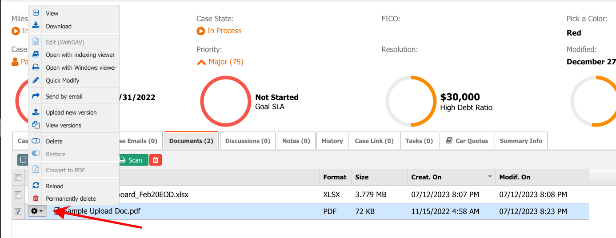The width and height of the screenshot is (616, 238).
Task: Switch to the Discussions (0) tab
Action: pyautogui.click(x=248, y=141)
